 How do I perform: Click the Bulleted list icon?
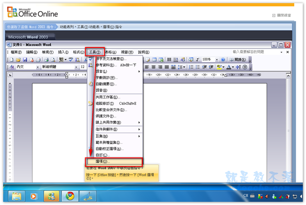tap(198, 67)
